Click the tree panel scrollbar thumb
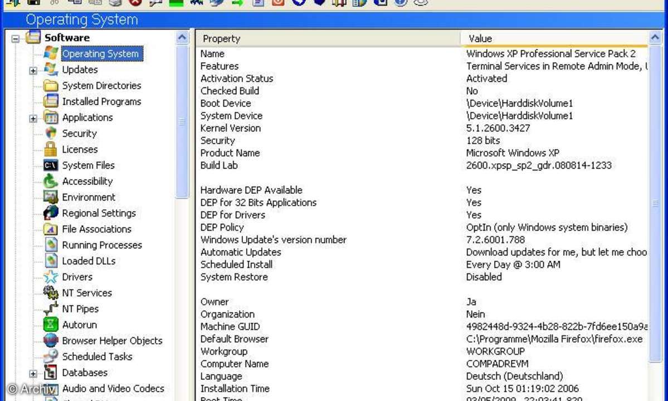 (x=182, y=121)
